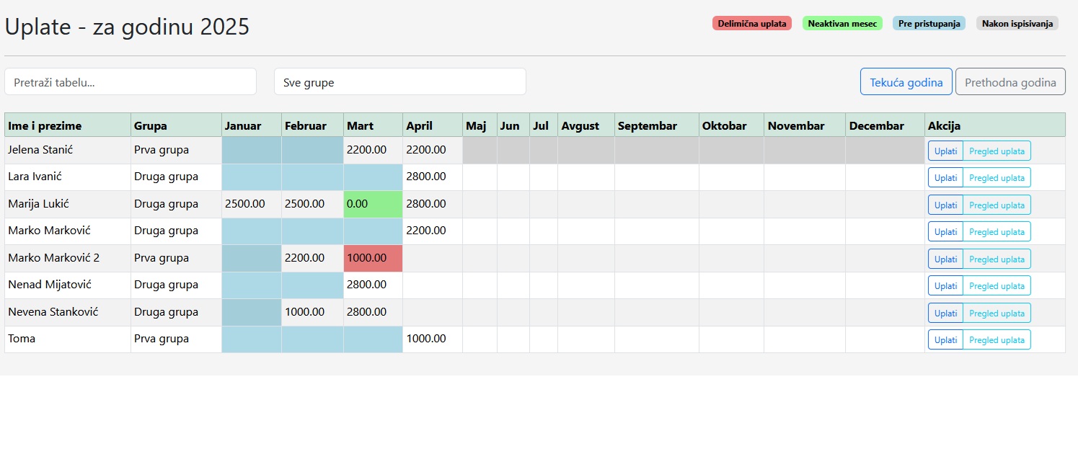This screenshot has width=1078, height=467.
Task: Open the Sve grupe dropdown
Action: pos(399,82)
